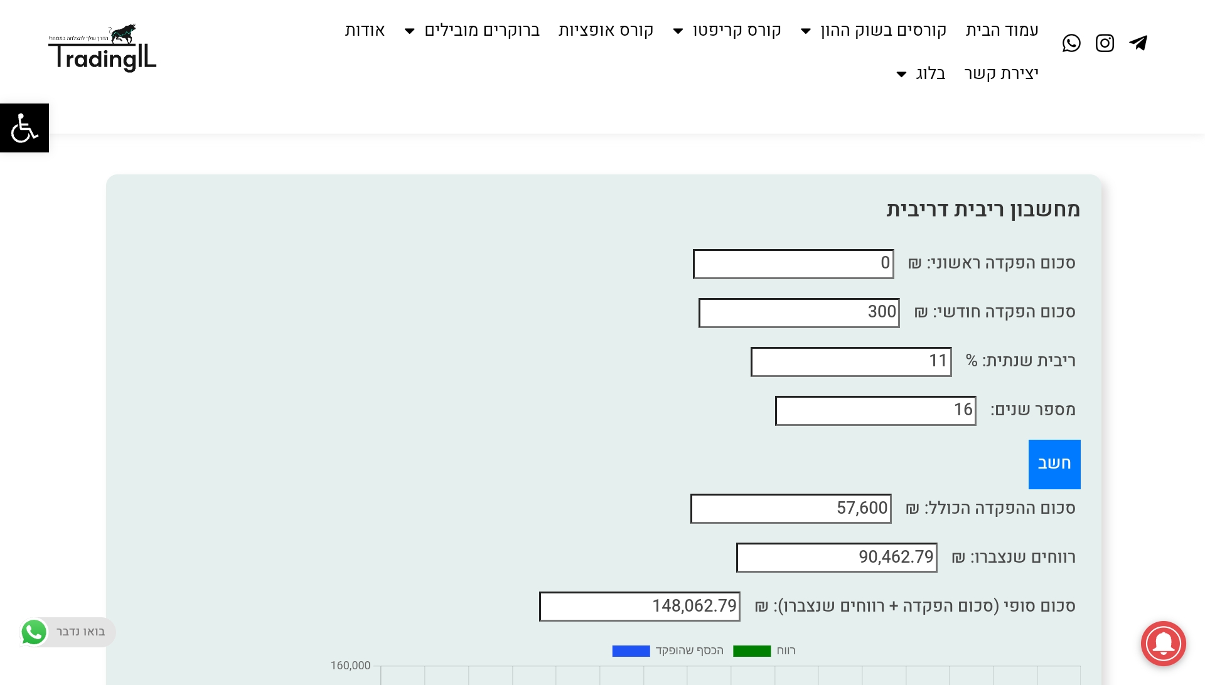Expand the קורסים בשוק ההון dropdown
Image resolution: width=1205 pixels, height=685 pixels.
806,31
